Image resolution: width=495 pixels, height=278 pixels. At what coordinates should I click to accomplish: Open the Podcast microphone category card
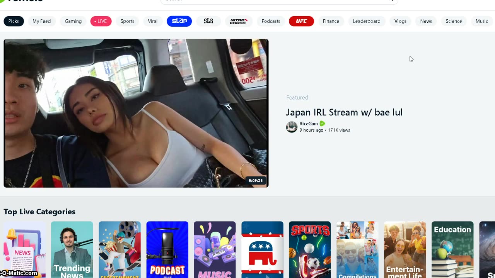167,249
